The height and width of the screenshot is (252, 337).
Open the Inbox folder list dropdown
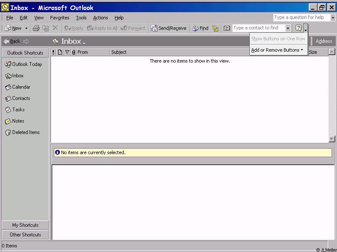pyautogui.click(x=84, y=42)
